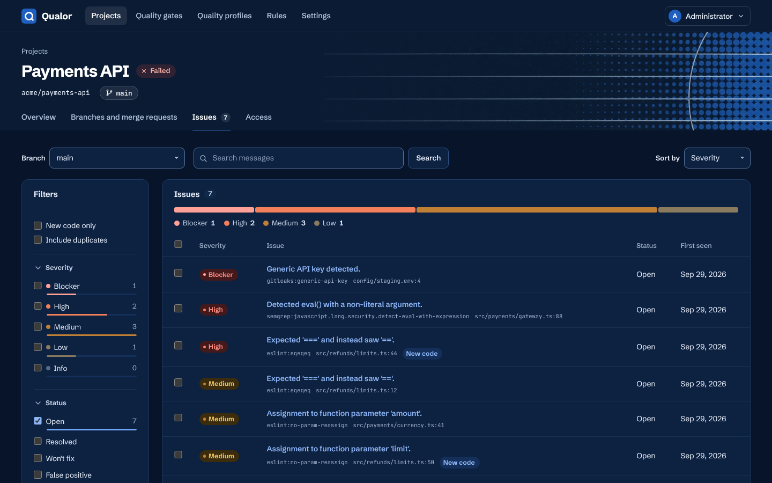772x483 pixels.
Task: Click the Medium segment of severity bar
Action: tap(537, 210)
